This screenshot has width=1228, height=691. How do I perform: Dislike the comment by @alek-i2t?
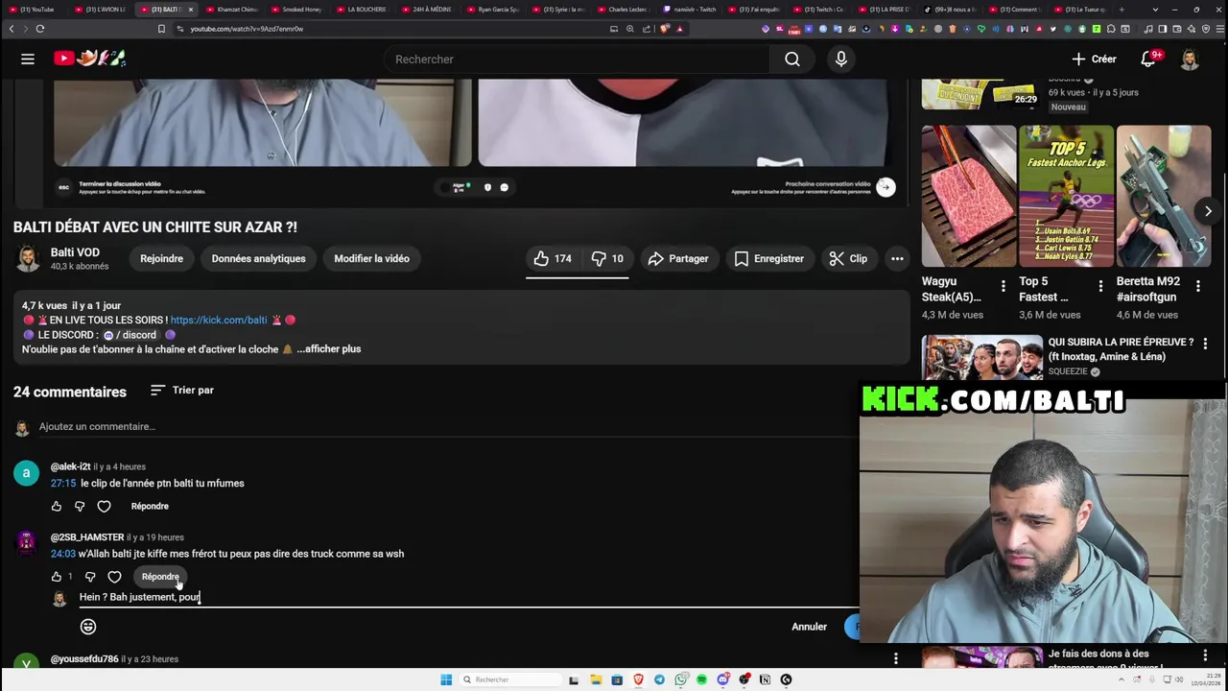(x=80, y=507)
